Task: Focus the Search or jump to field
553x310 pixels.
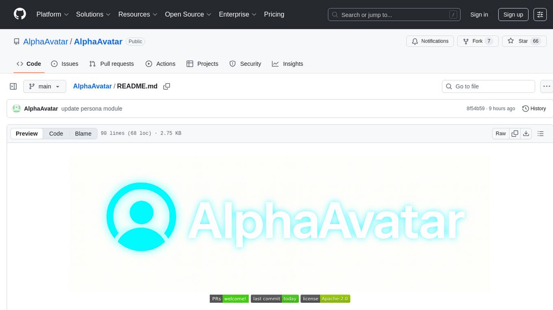Action: 394,15
